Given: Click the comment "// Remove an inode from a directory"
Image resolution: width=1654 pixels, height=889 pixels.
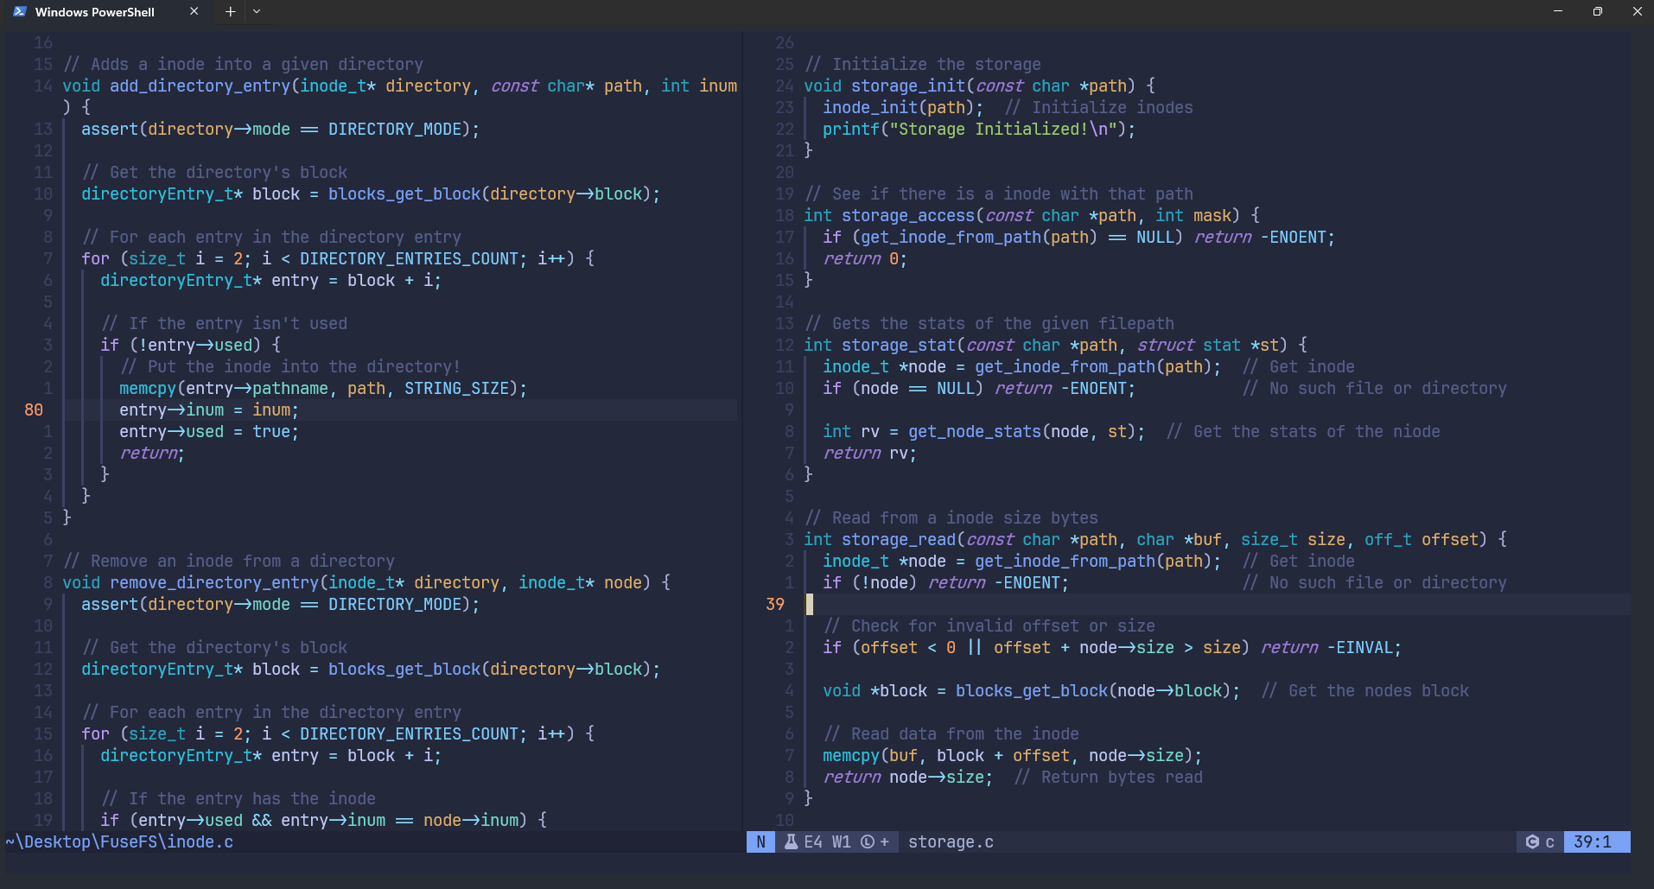Looking at the screenshot, I should coord(229,561).
